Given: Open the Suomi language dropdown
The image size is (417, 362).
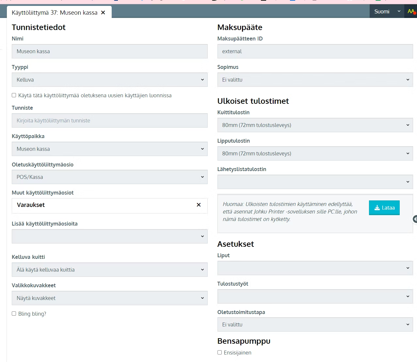Looking at the screenshot, I should click(x=387, y=11).
